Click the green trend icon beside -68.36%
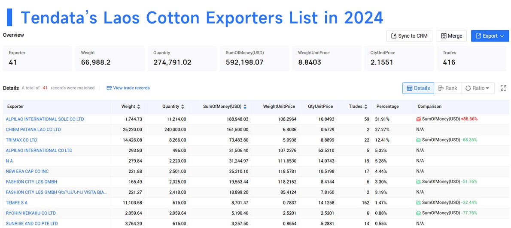Viewport: 511px width, 228px height. pyautogui.click(x=419, y=140)
